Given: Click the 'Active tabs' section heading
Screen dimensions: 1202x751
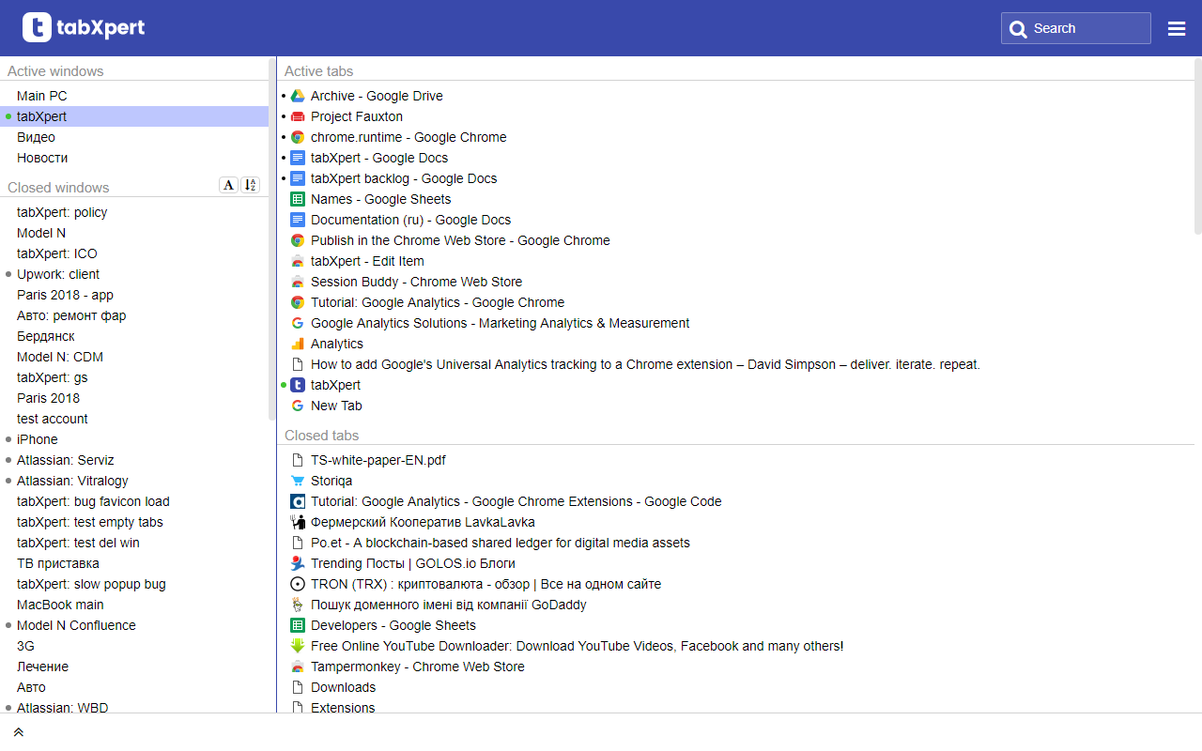Looking at the screenshot, I should click(x=319, y=71).
